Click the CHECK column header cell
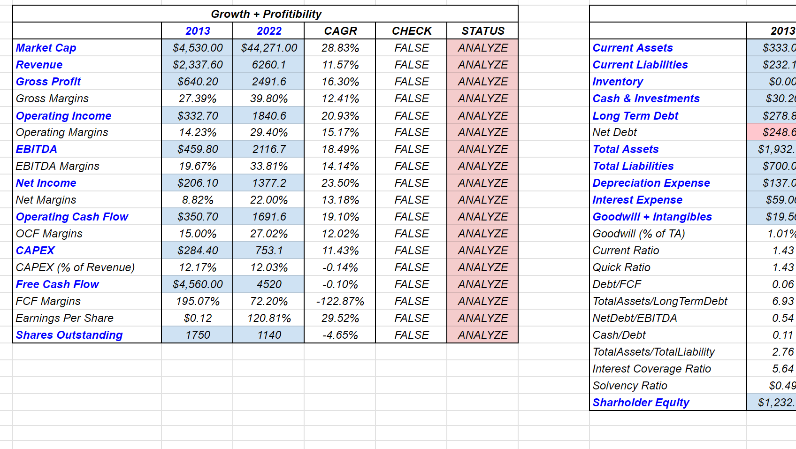 tap(412, 31)
